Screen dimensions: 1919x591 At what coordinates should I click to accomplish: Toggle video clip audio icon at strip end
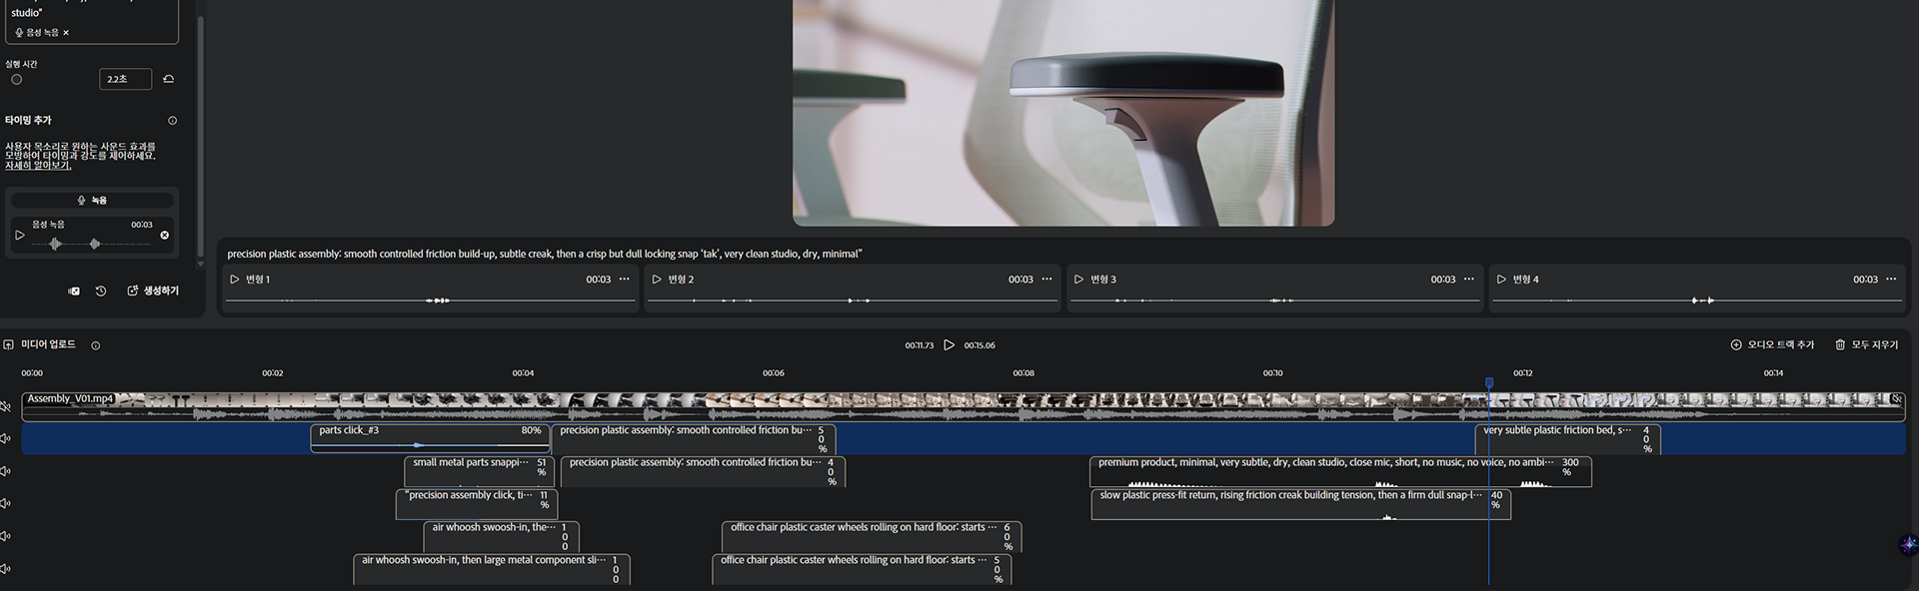(1896, 399)
